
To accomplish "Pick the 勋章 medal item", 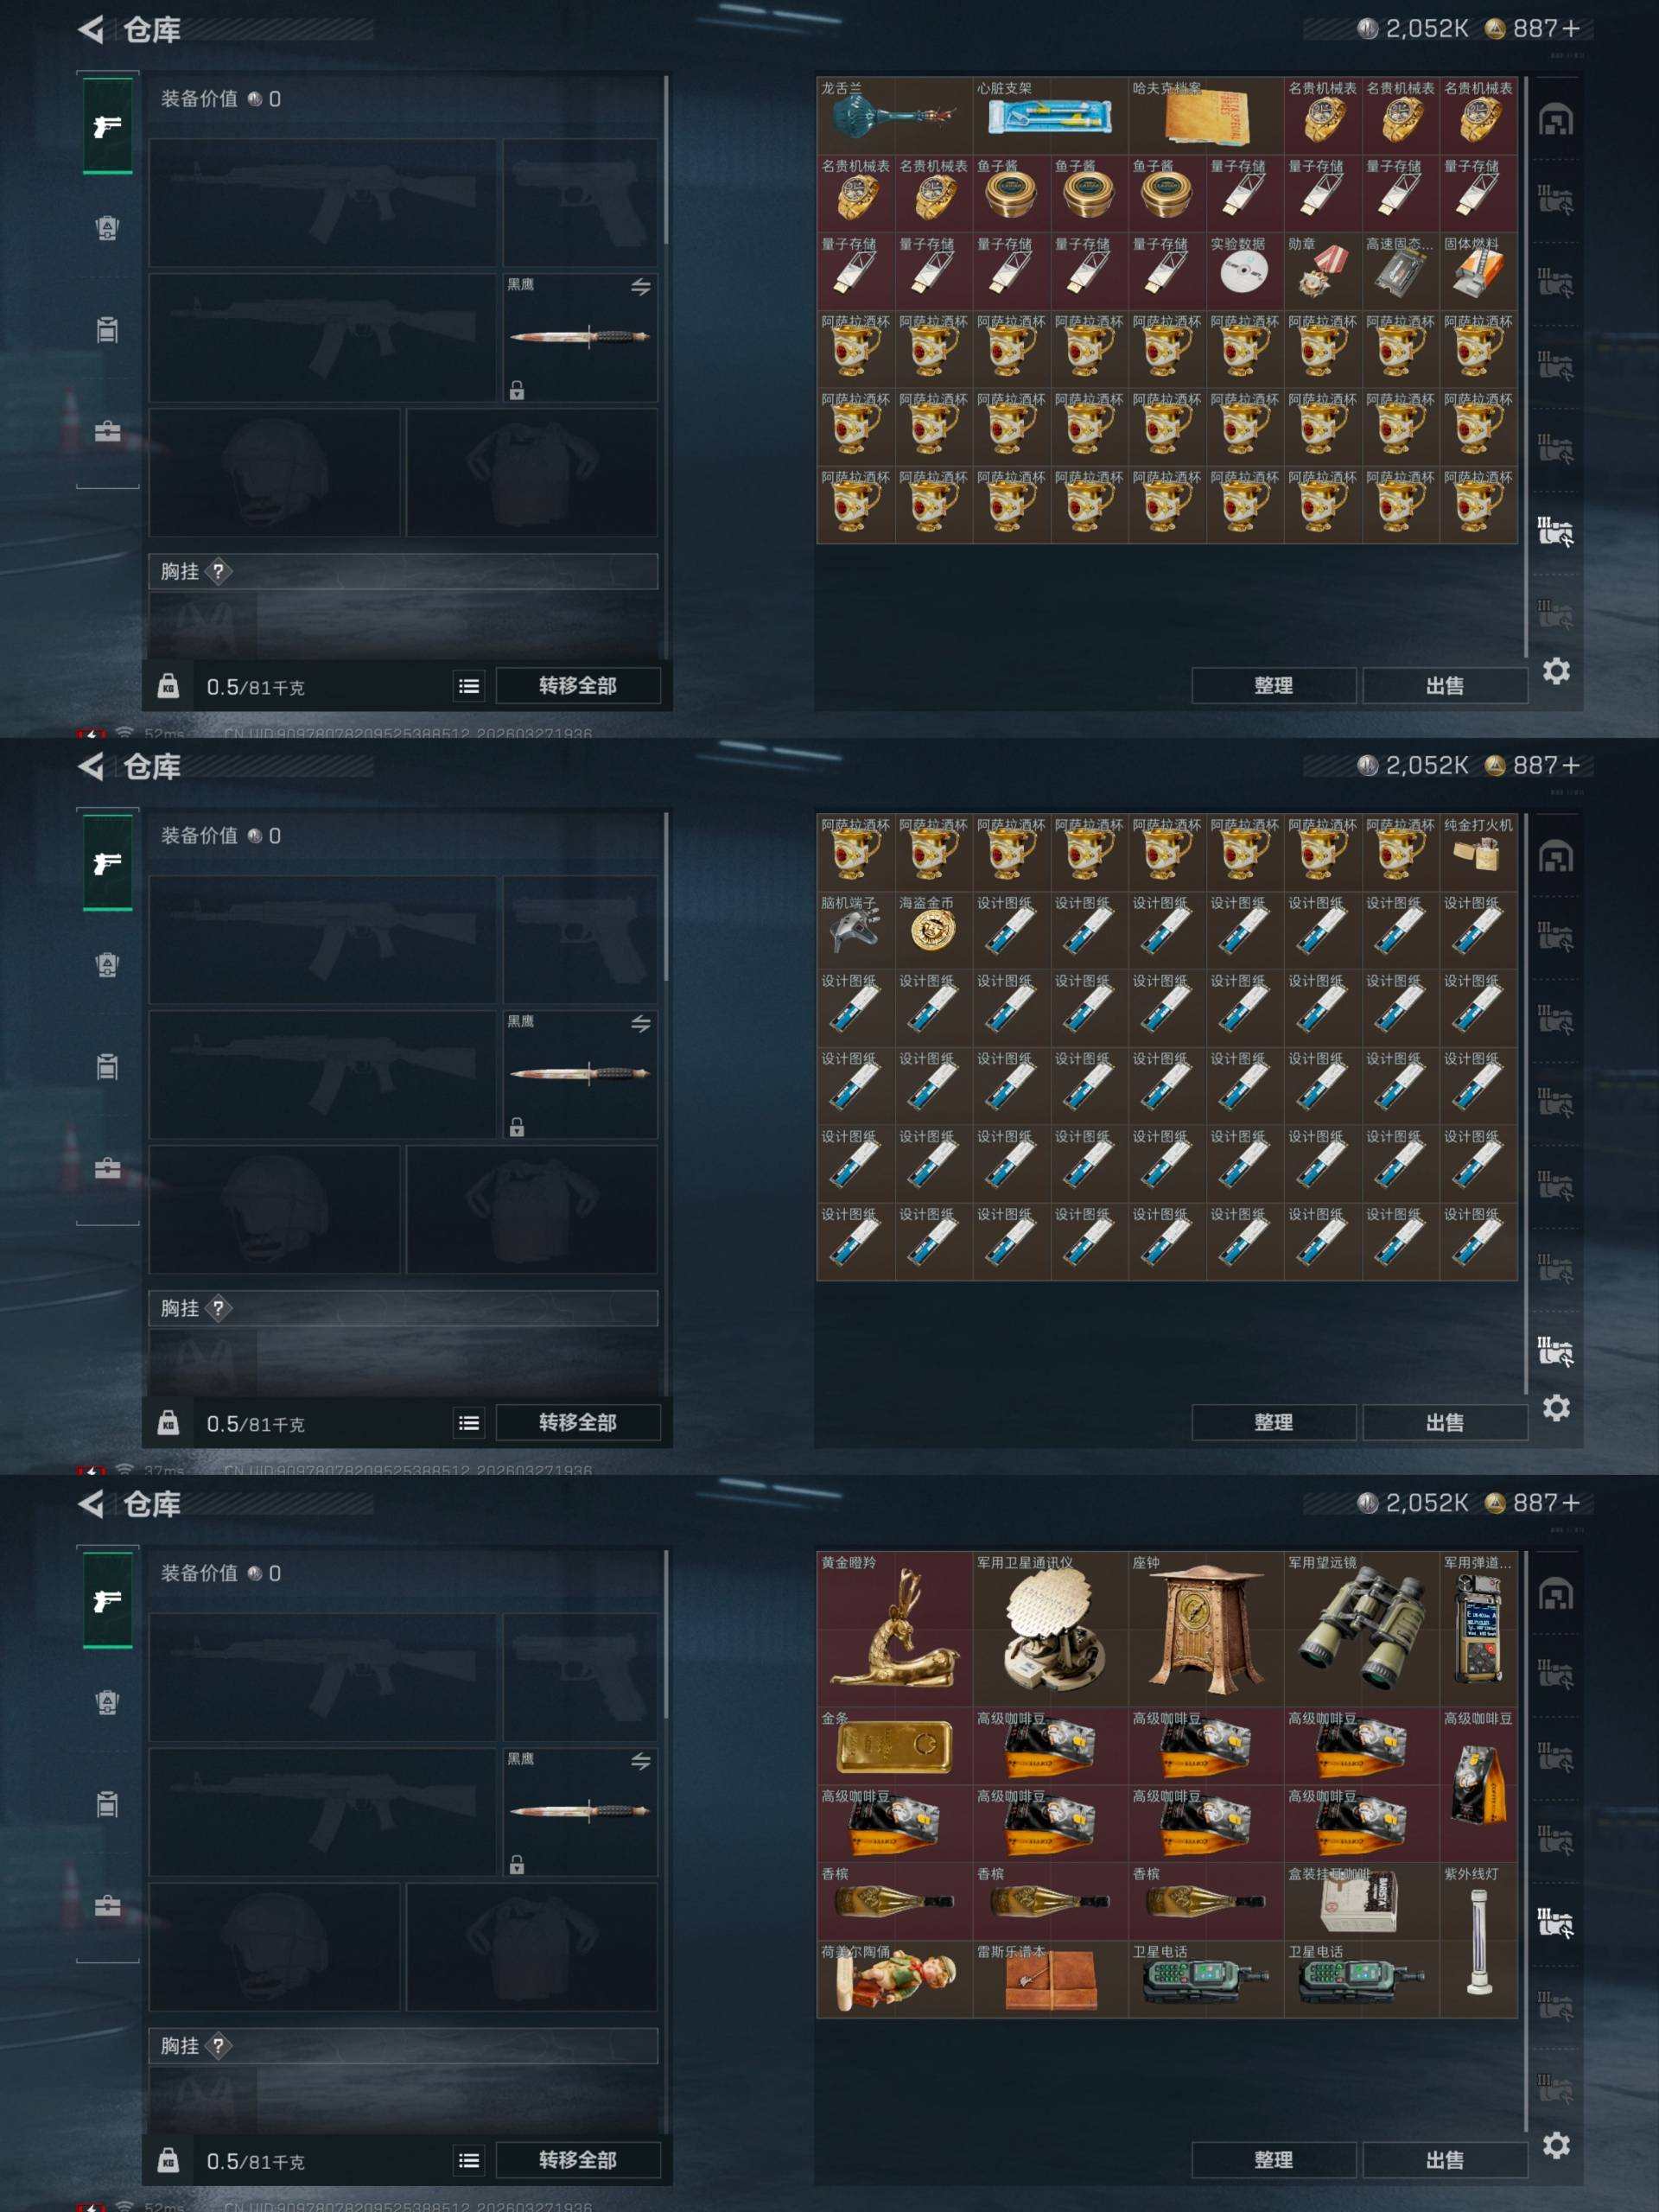I will tap(1322, 271).
